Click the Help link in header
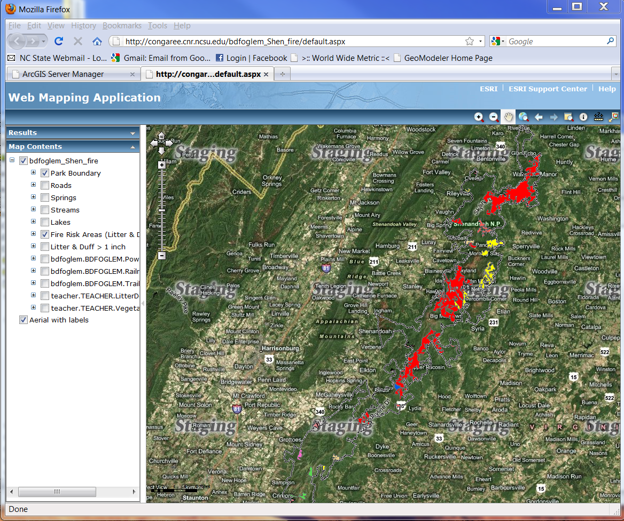 point(607,89)
